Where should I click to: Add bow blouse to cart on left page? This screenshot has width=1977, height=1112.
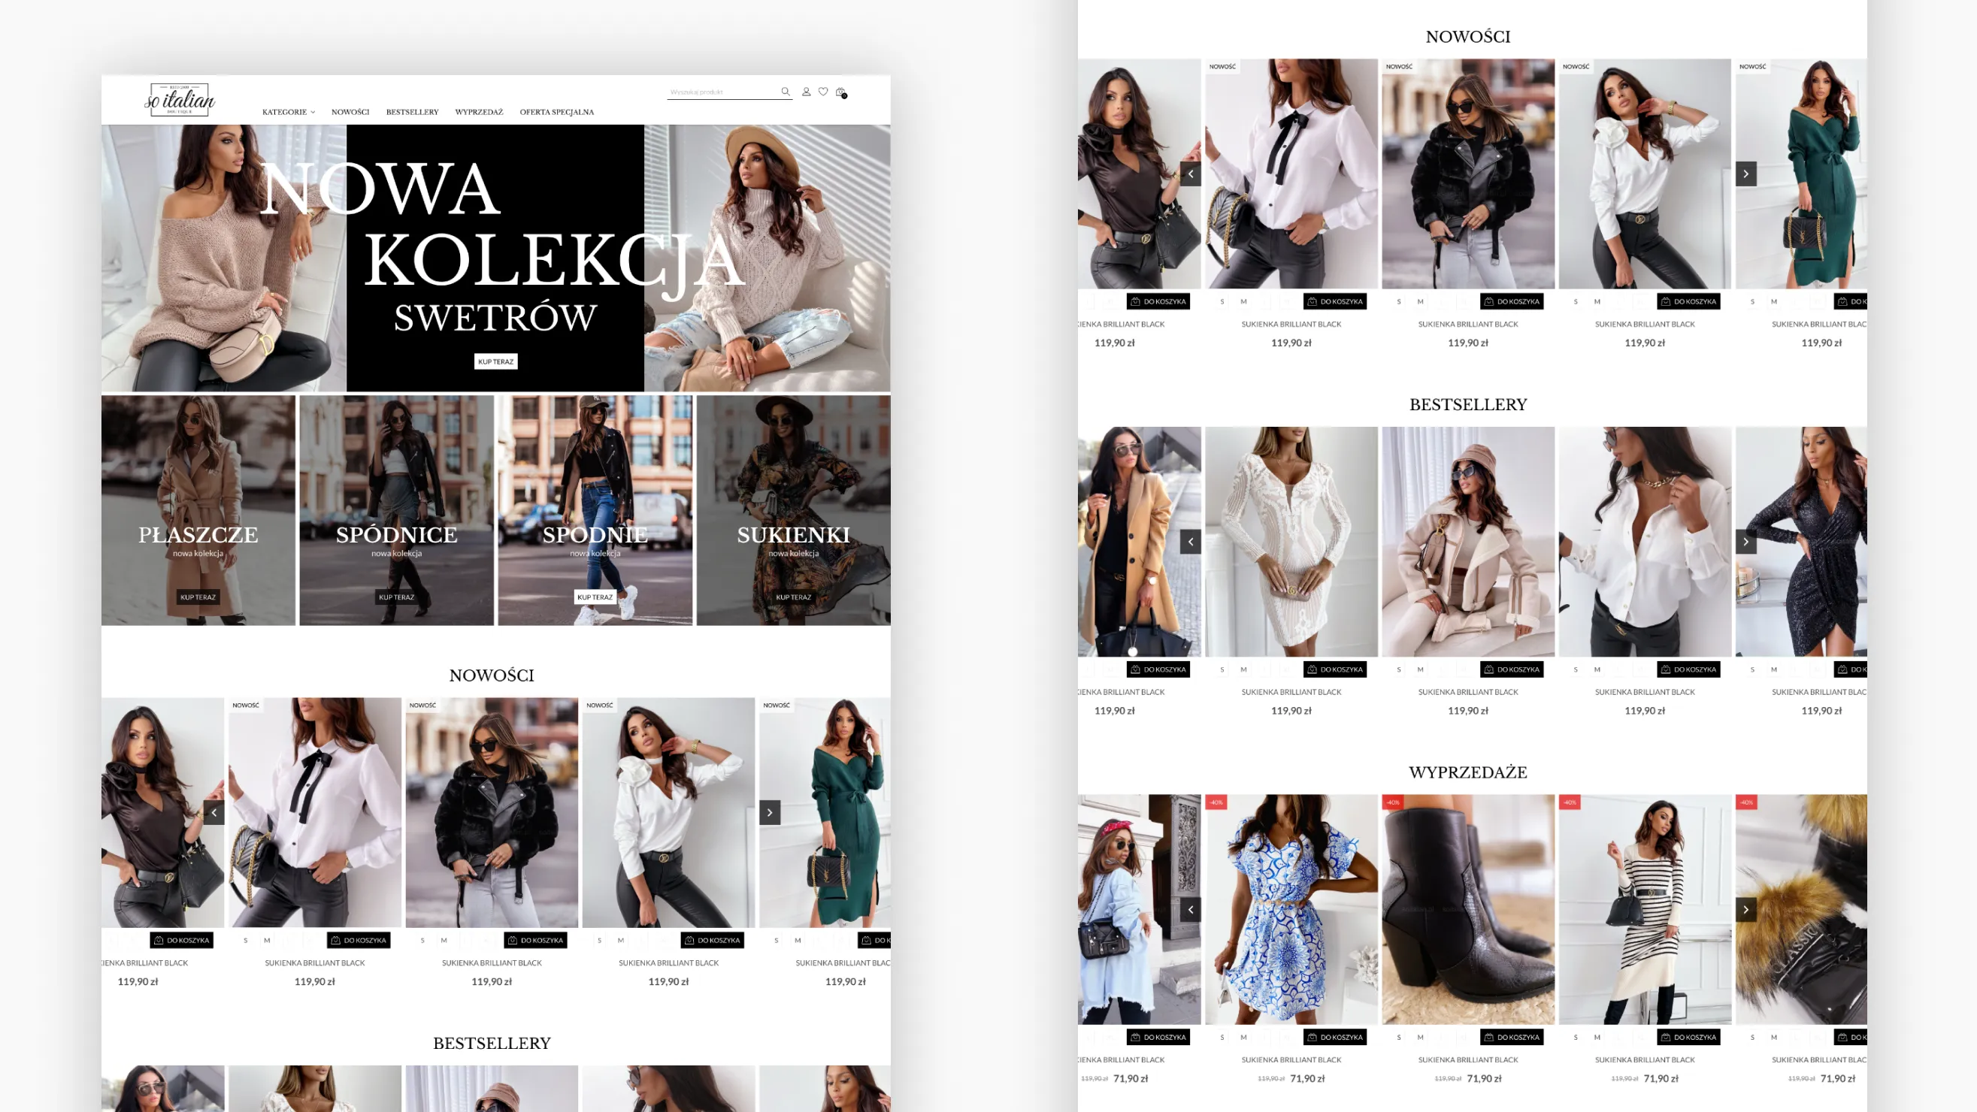(359, 940)
